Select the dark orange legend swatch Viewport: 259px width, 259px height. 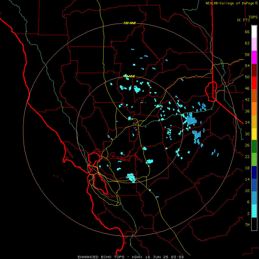click(254, 96)
